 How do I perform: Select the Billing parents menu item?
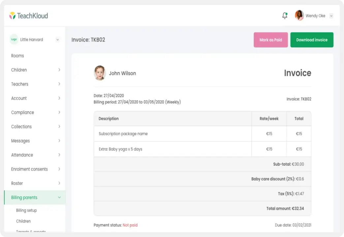point(35,197)
